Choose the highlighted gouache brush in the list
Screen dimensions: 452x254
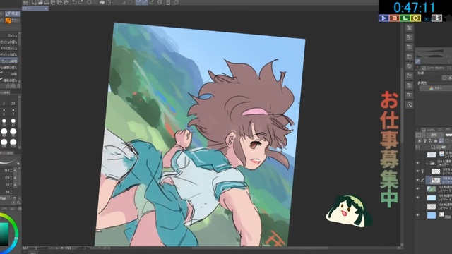(9, 61)
